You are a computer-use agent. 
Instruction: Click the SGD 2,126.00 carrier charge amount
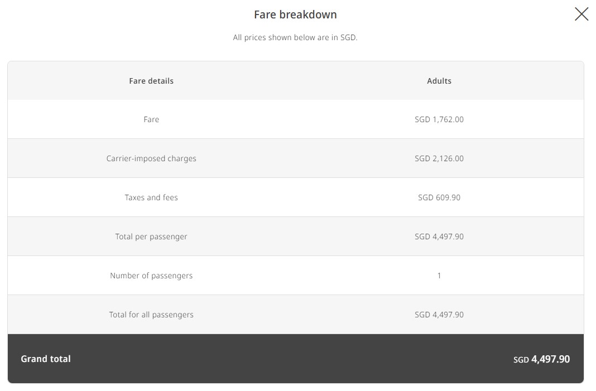(x=439, y=158)
